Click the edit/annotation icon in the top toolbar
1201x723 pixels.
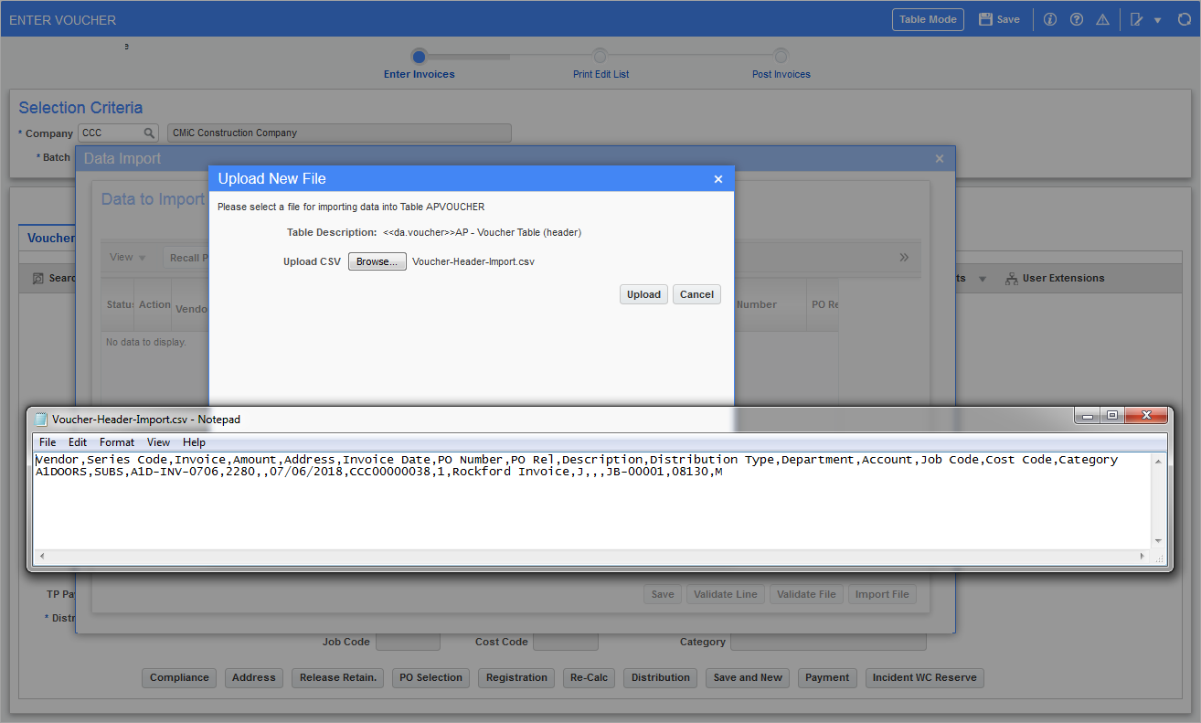(1136, 18)
